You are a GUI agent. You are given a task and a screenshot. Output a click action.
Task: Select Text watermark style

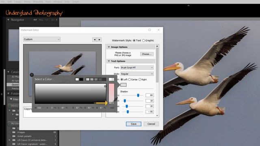tap(134, 41)
